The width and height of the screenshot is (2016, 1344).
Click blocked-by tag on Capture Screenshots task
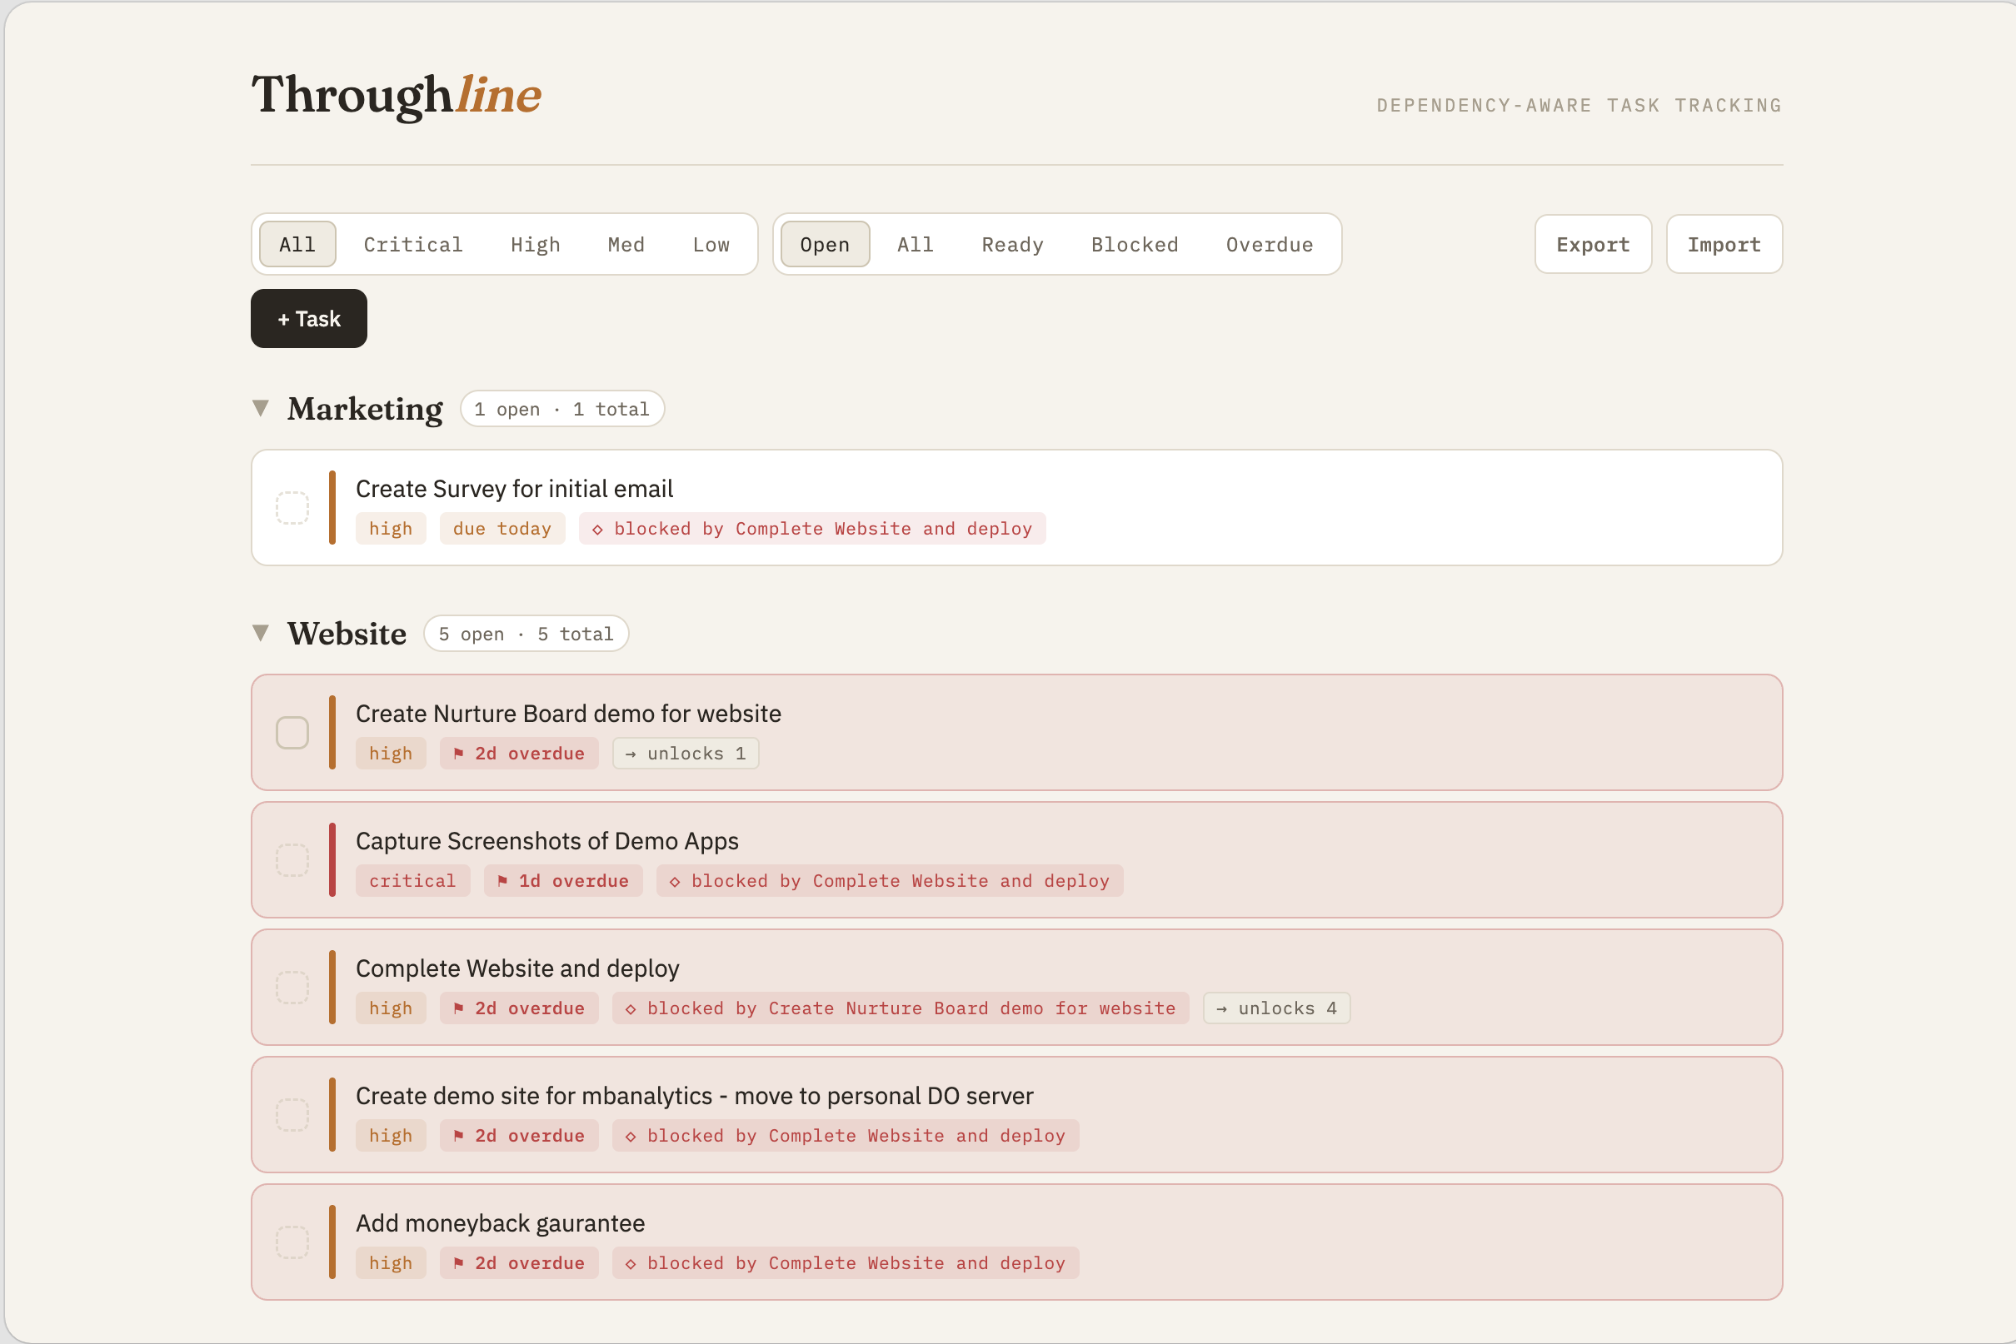(890, 881)
